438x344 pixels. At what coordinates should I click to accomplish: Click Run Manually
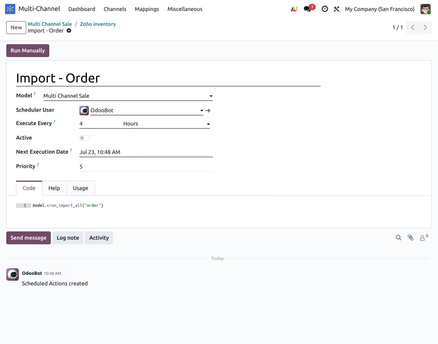click(28, 51)
